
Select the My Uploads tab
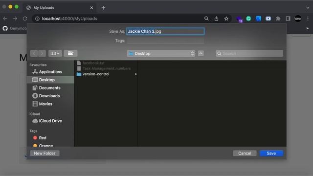[60, 8]
